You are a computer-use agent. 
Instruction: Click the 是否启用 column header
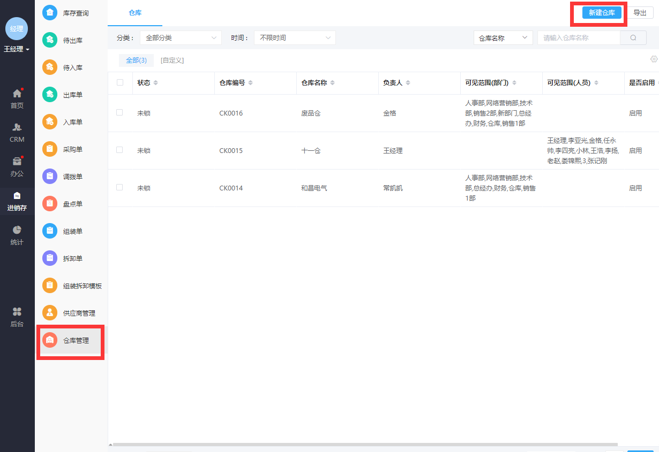click(642, 83)
